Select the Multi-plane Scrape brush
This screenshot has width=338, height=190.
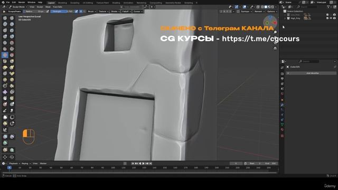click(x=12, y=55)
